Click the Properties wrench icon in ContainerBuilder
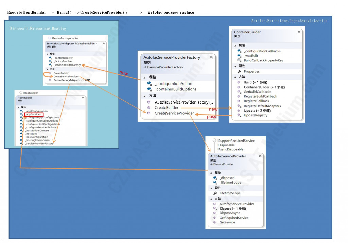Viewport: 348px width, 243px height. point(239,71)
